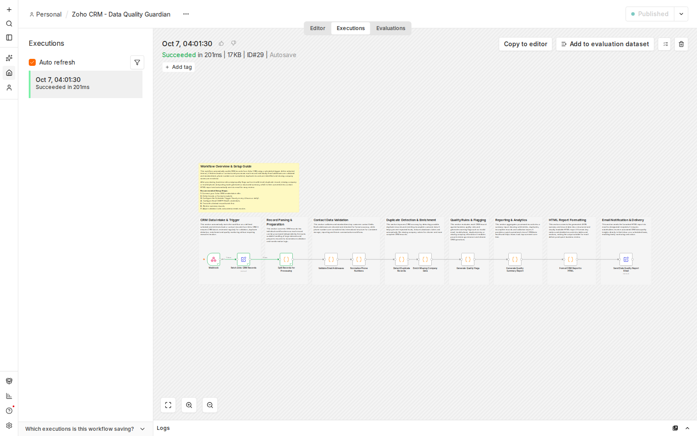Select the Webhook node on the canvas
Viewport: 697px width, 436px height.
213,259
